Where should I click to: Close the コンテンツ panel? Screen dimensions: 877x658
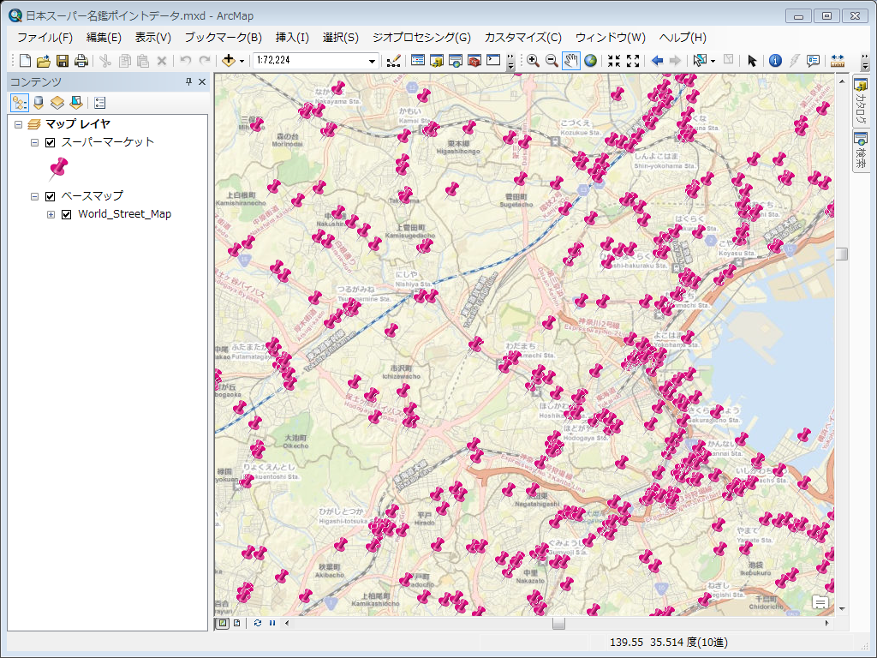pos(202,81)
